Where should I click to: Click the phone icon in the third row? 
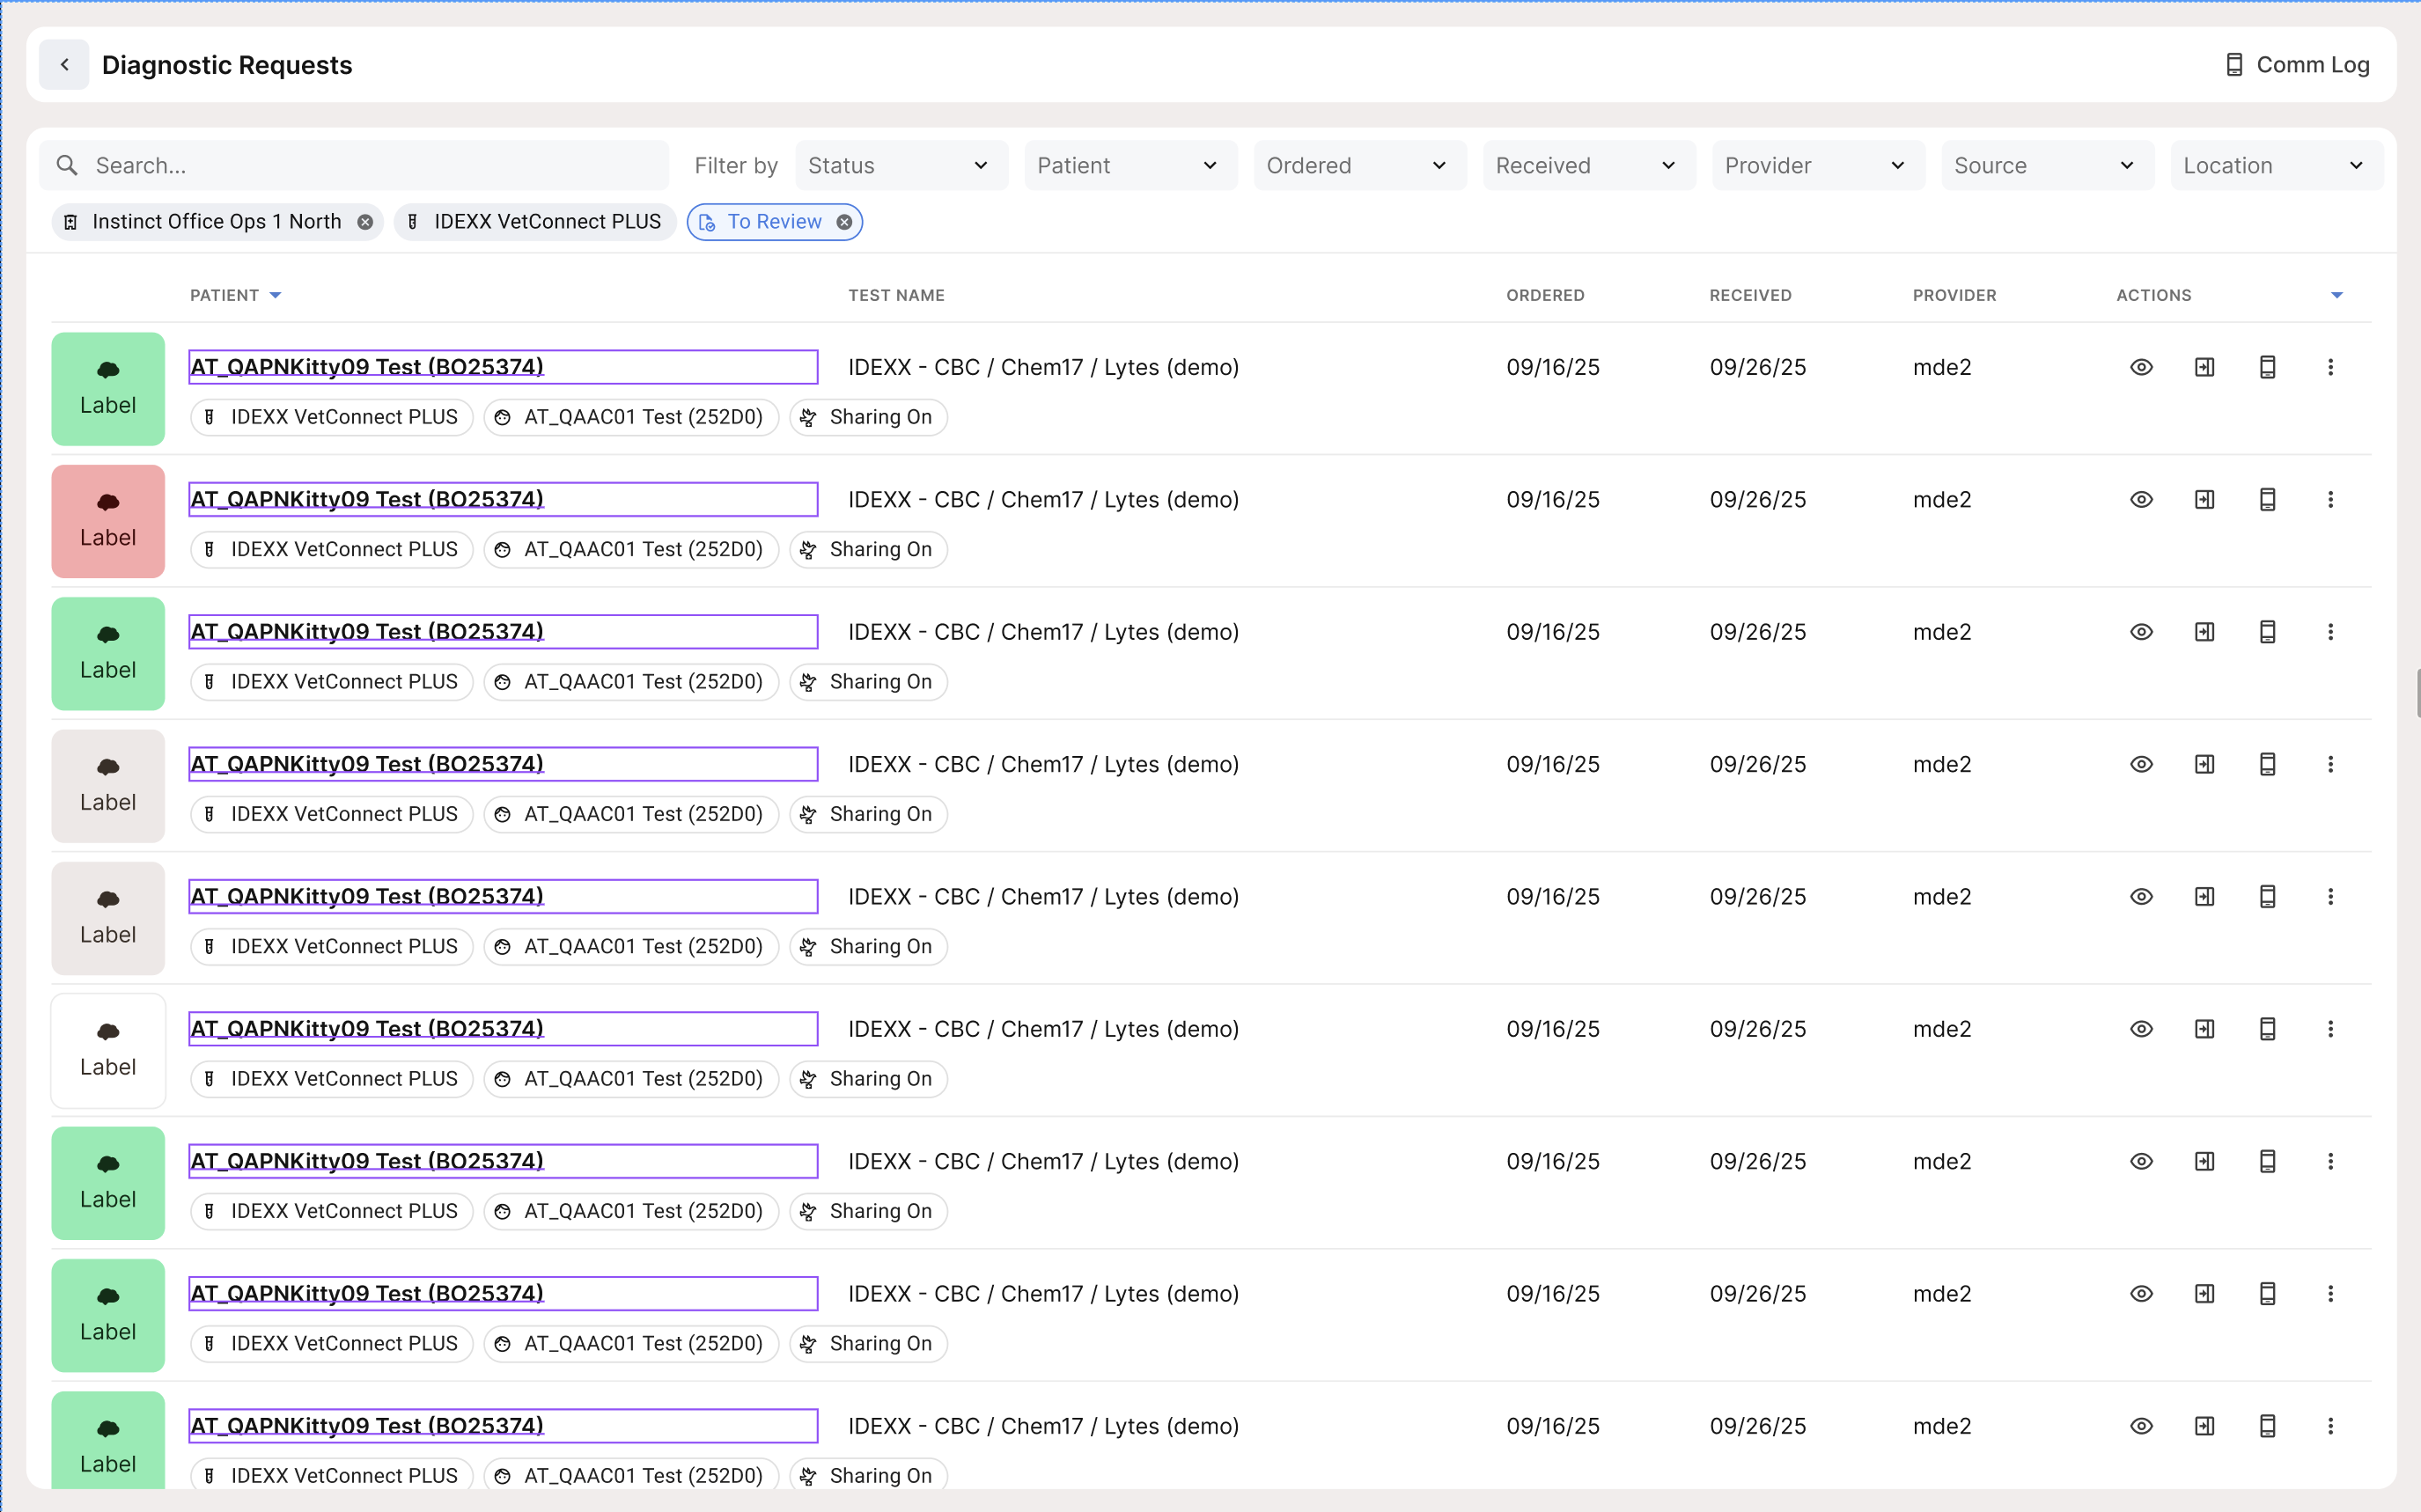[x=2267, y=632]
